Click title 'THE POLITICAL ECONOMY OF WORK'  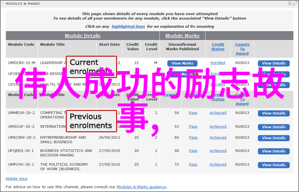tap(64, 167)
